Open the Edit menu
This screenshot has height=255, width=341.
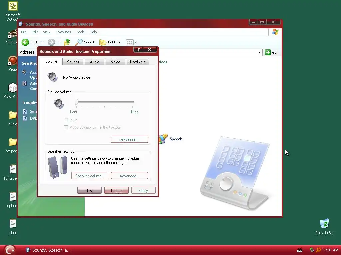coord(35,32)
